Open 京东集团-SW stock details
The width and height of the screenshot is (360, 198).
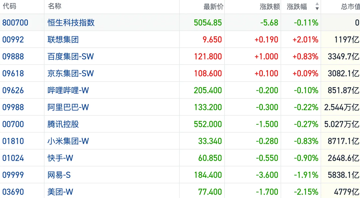tap(70, 73)
